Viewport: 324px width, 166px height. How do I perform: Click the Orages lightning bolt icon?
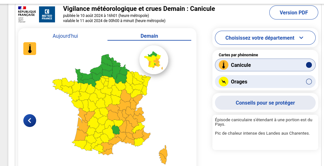click(x=224, y=82)
